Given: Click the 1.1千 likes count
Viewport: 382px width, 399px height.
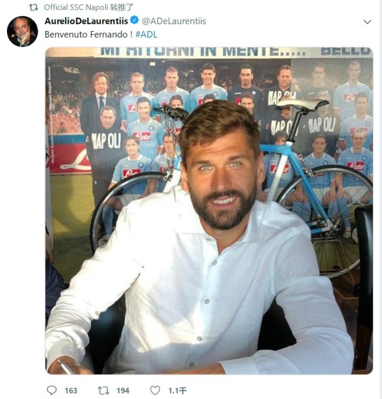Looking at the screenshot, I should (x=177, y=391).
